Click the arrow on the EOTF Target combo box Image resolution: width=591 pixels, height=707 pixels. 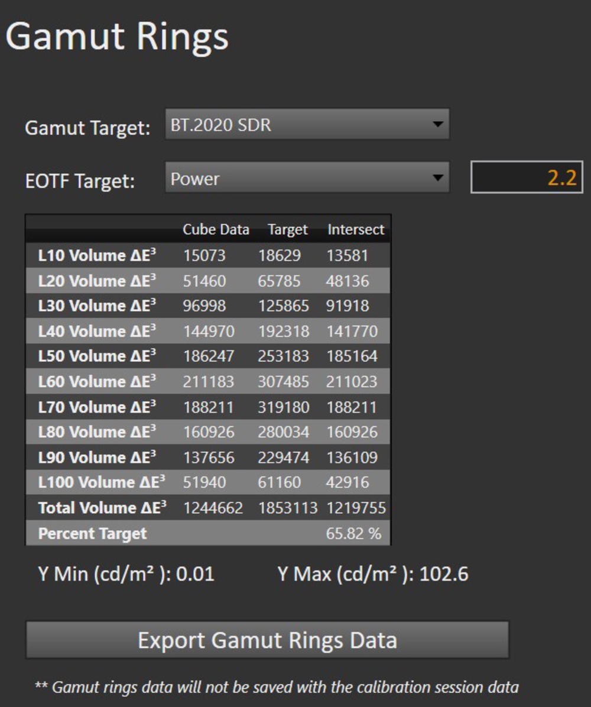(x=437, y=179)
